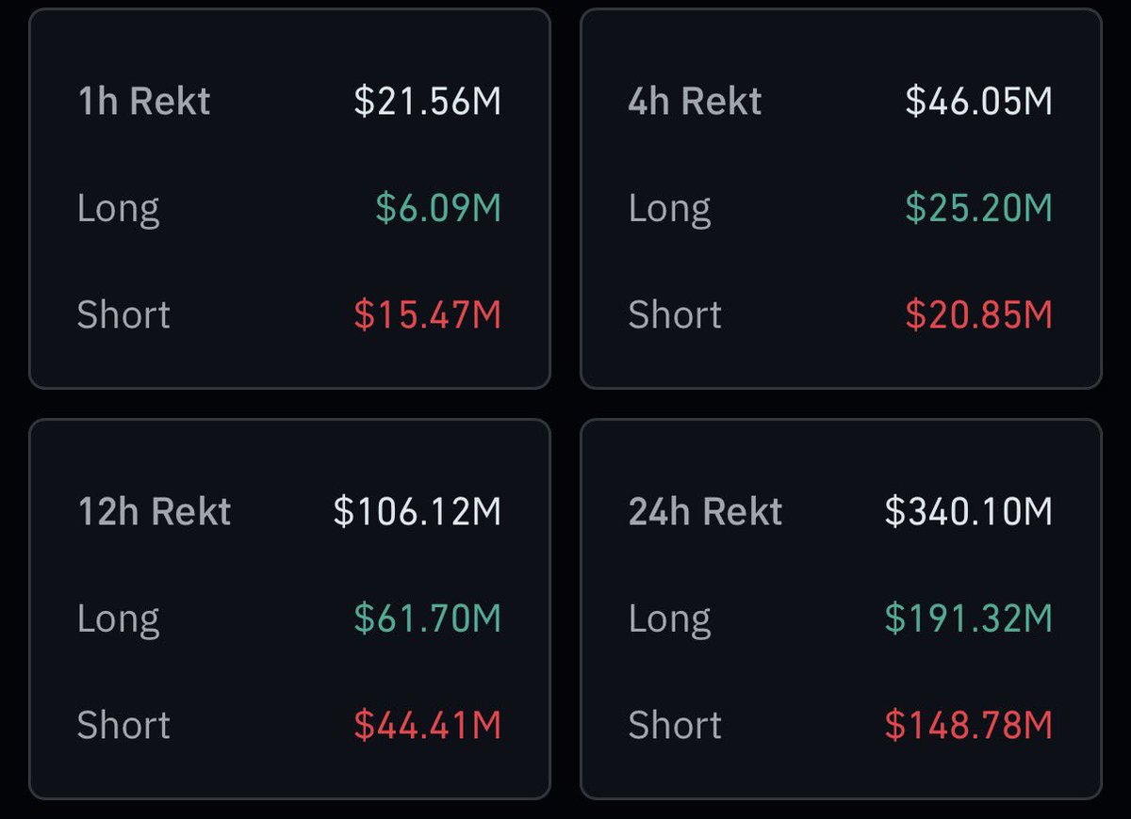Click the 24h Short value $148.78M
The image size is (1131, 819).
tap(968, 725)
